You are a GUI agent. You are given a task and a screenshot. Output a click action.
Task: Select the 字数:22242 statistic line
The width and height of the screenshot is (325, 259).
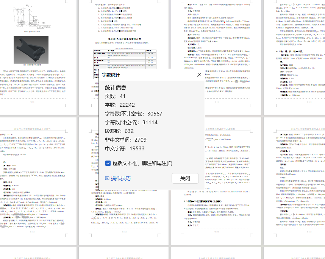120,105
